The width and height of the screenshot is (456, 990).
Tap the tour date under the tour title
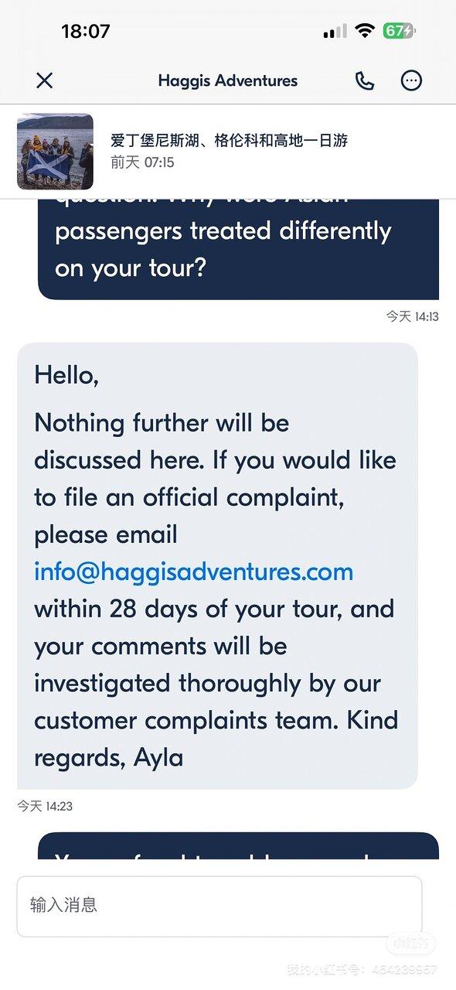point(142,162)
